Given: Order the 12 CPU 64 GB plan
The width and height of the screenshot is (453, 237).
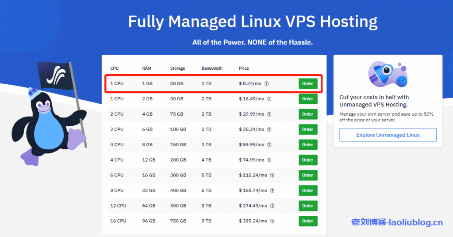Looking at the screenshot, I should click(x=308, y=206).
